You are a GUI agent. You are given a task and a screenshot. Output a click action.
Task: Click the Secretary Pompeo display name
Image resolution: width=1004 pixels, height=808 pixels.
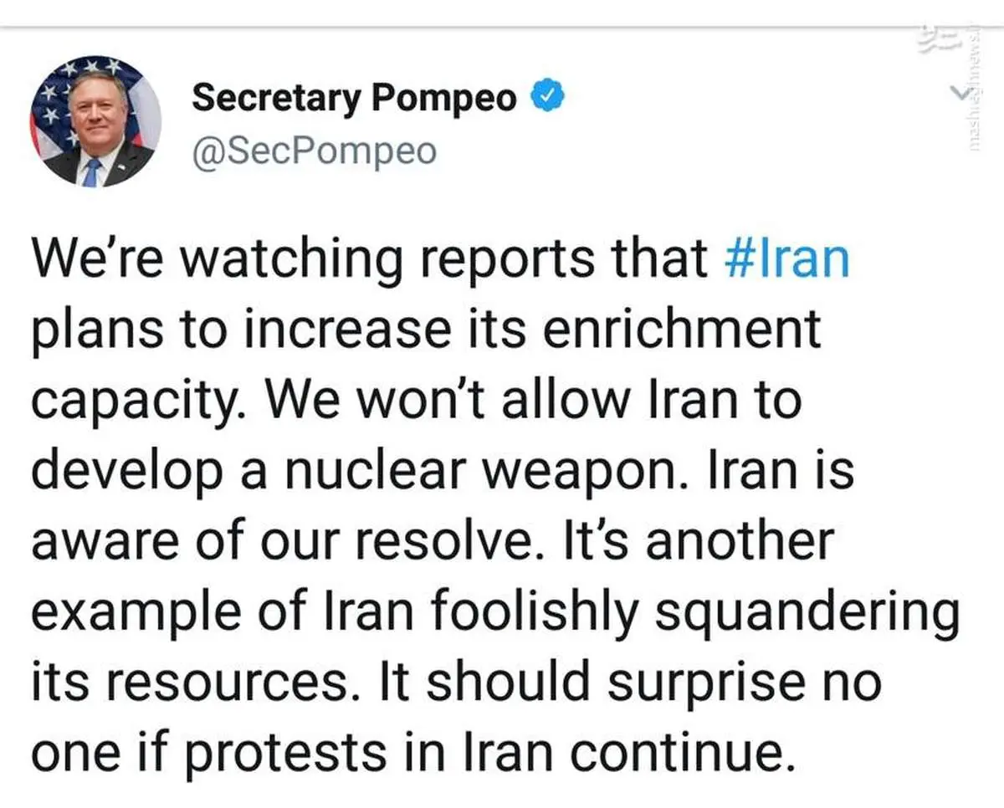coord(355,98)
